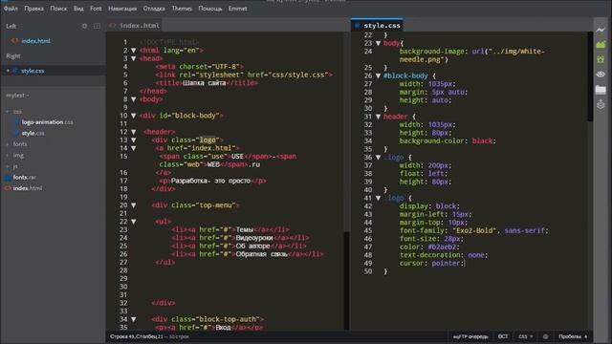This screenshot has width=612, height=344.
Task: Open the Font menu
Action: [96, 9]
